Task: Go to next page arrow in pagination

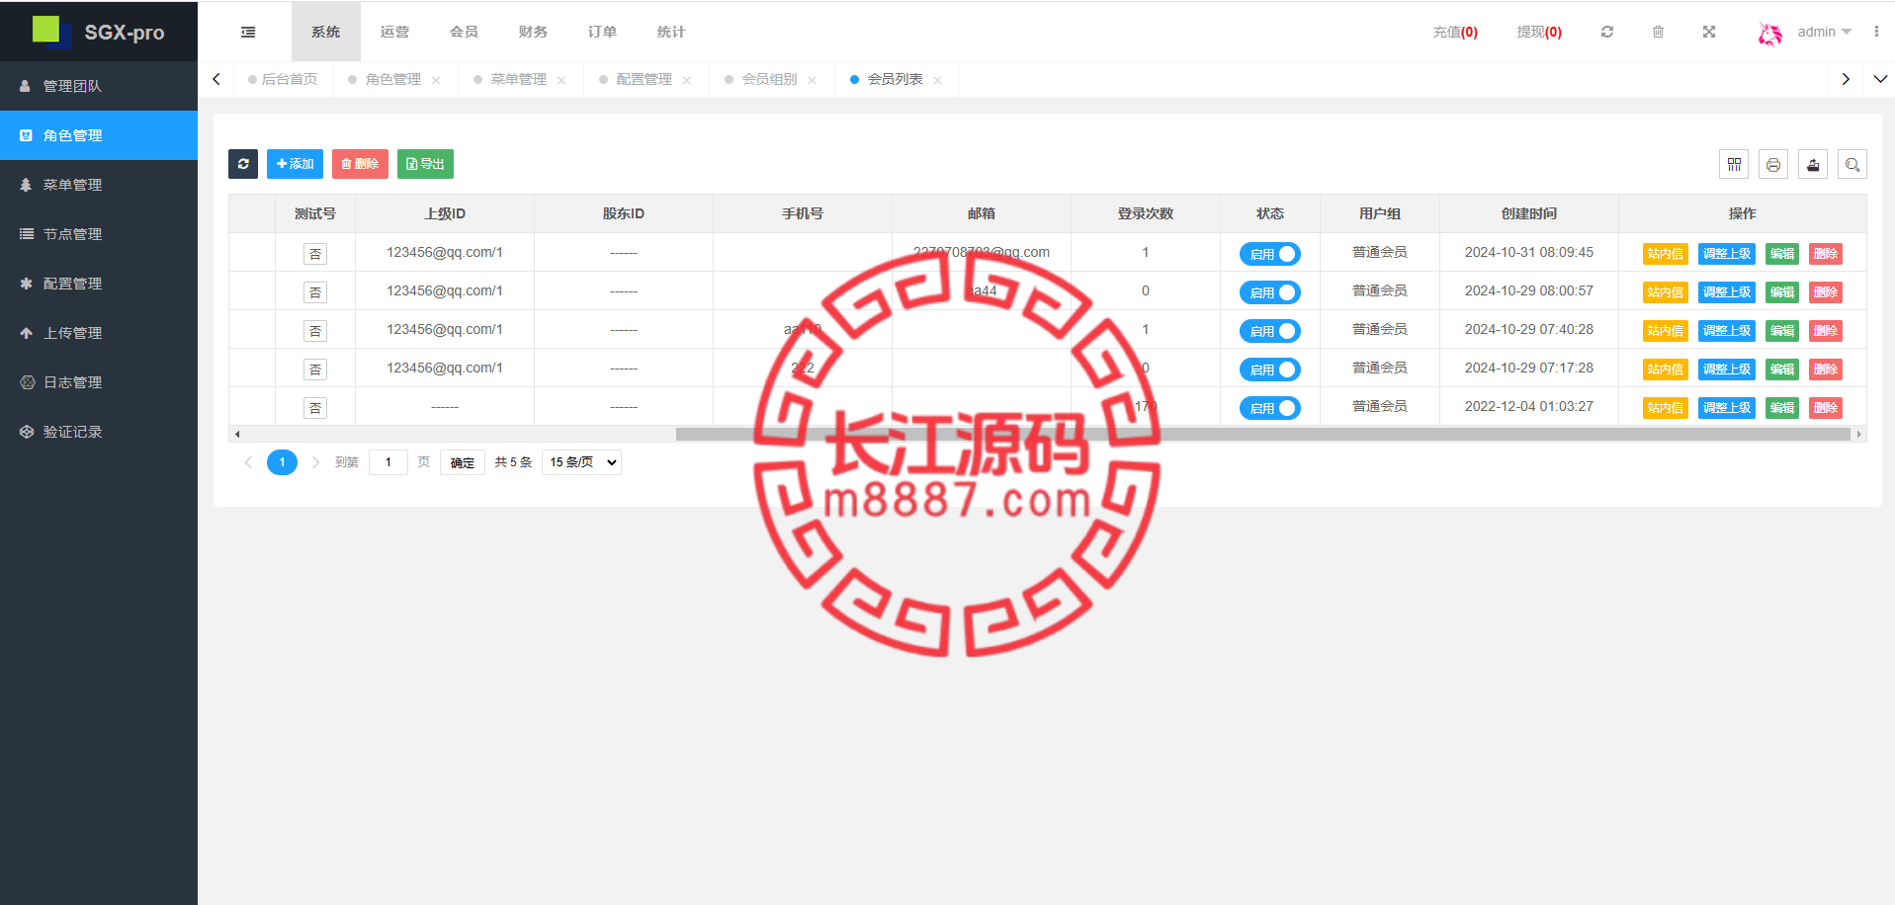Action: (x=315, y=462)
